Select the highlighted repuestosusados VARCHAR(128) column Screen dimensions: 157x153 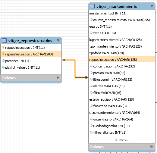pyautogui.click(x=122, y=60)
